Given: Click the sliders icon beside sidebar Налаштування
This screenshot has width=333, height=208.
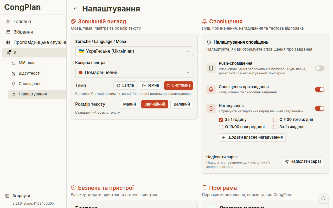Looking at the screenshot, I should 14,94.
